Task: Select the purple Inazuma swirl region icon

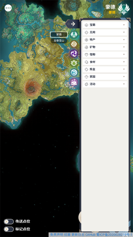Action: (74, 54)
